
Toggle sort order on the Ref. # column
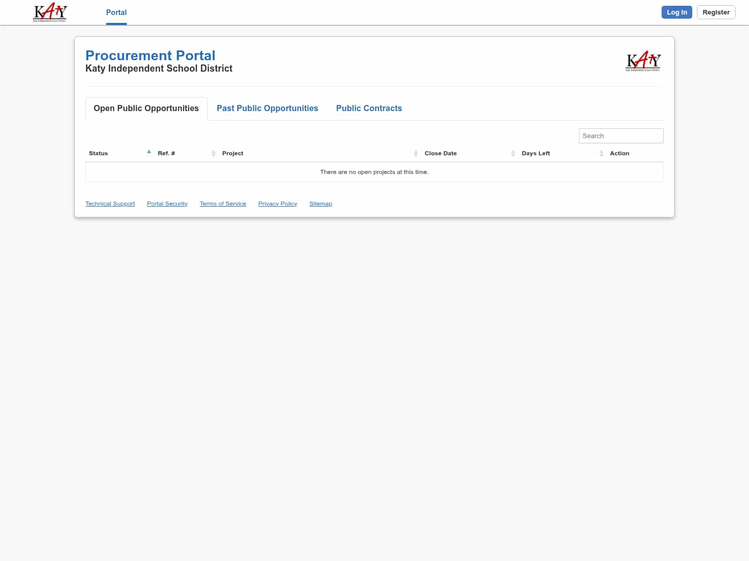pyautogui.click(x=166, y=153)
